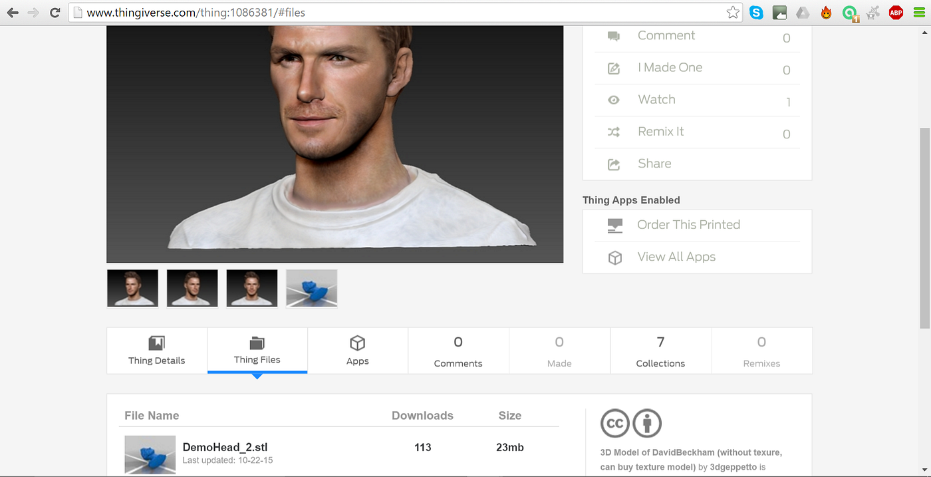Click the Watch eye icon
This screenshot has width=931, height=477.
coord(614,100)
